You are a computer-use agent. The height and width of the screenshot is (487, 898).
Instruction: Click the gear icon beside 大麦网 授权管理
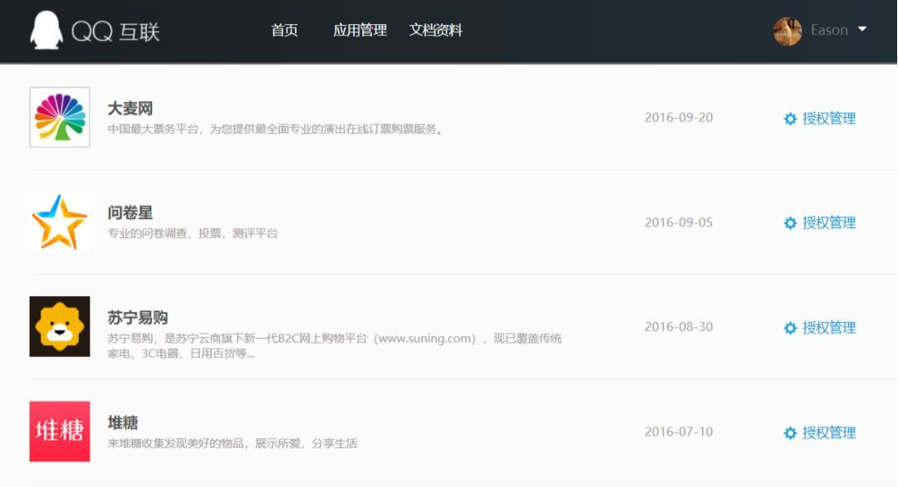click(790, 118)
